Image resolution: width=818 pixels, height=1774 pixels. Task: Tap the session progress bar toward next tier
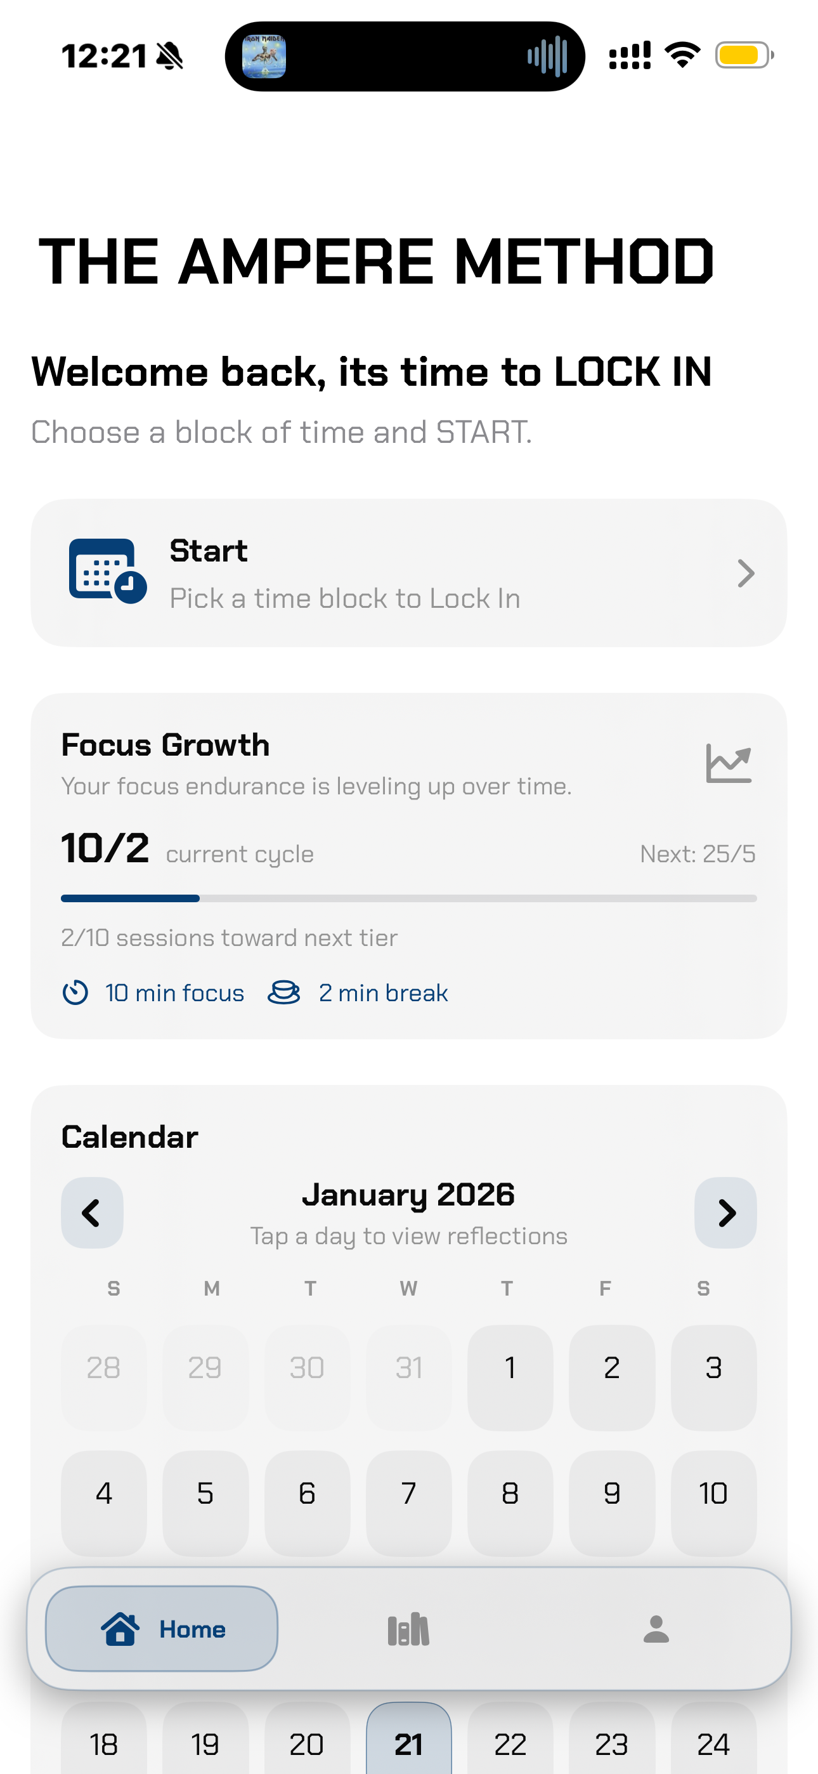tap(409, 898)
